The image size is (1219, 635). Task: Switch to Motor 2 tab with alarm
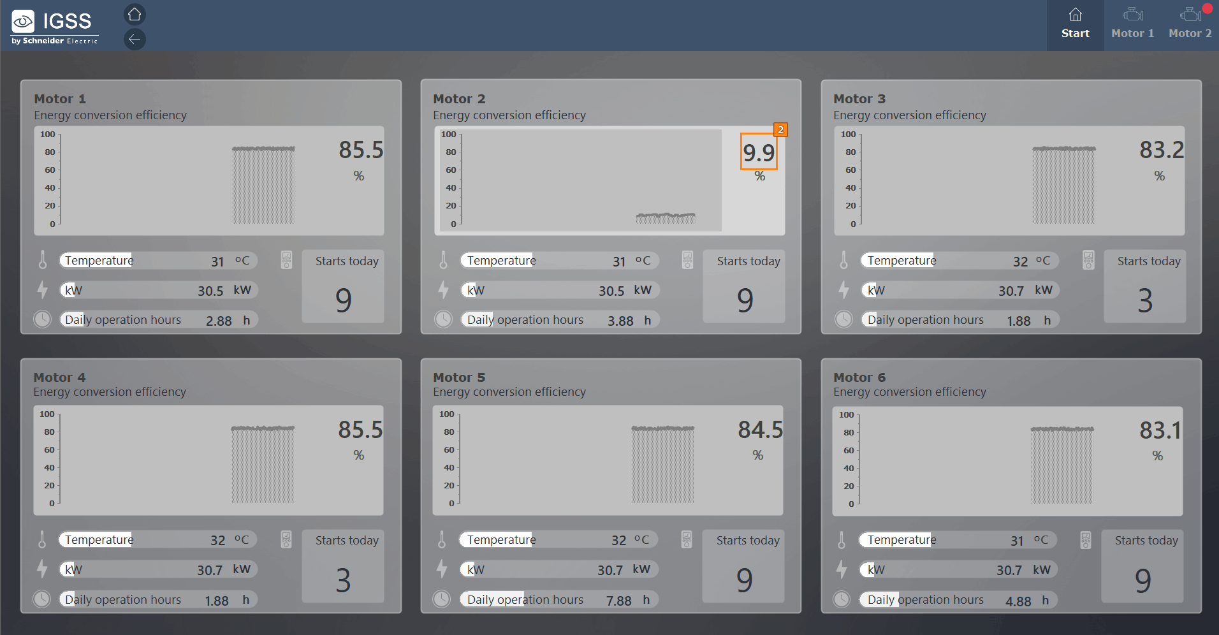1190,26
